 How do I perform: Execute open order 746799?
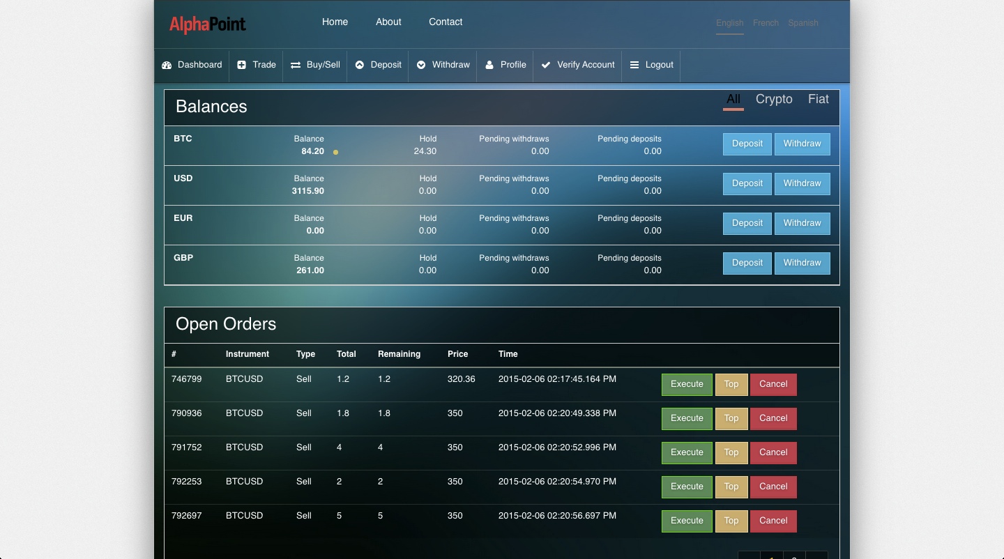coord(686,384)
